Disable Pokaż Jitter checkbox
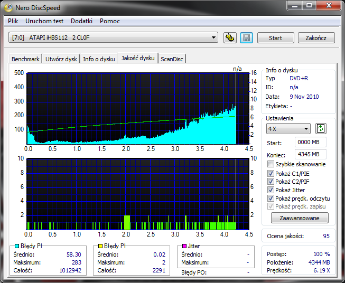The width and height of the screenshot is (345, 283). tap(271, 190)
